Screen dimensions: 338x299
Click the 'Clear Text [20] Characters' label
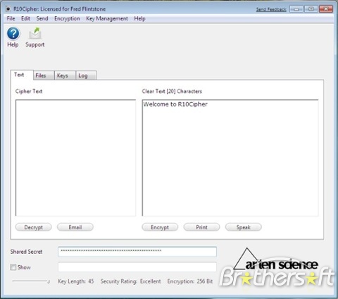pyautogui.click(x=172, y=91)
